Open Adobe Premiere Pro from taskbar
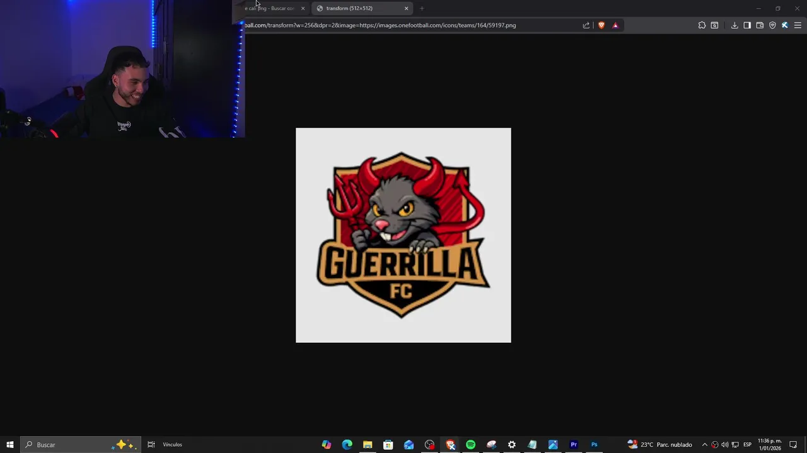807x453 pixels. (574, 445)
